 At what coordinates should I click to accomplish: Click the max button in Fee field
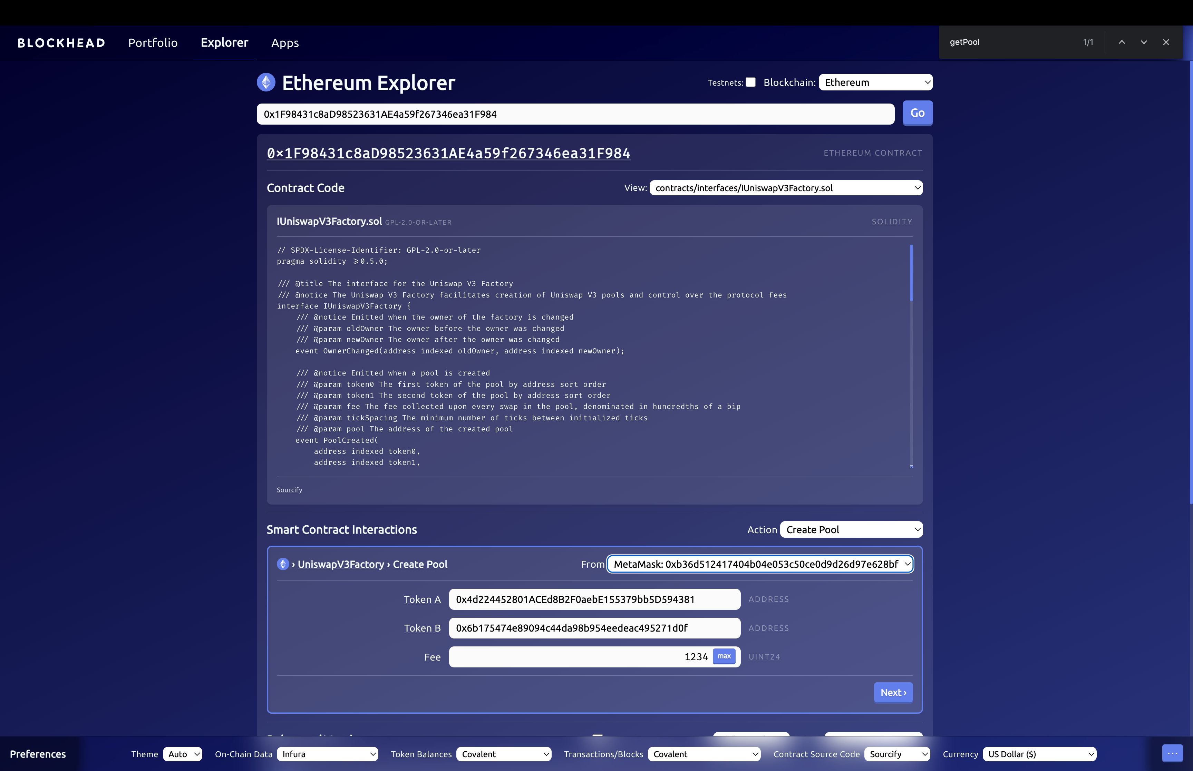[x=724, y=656]
